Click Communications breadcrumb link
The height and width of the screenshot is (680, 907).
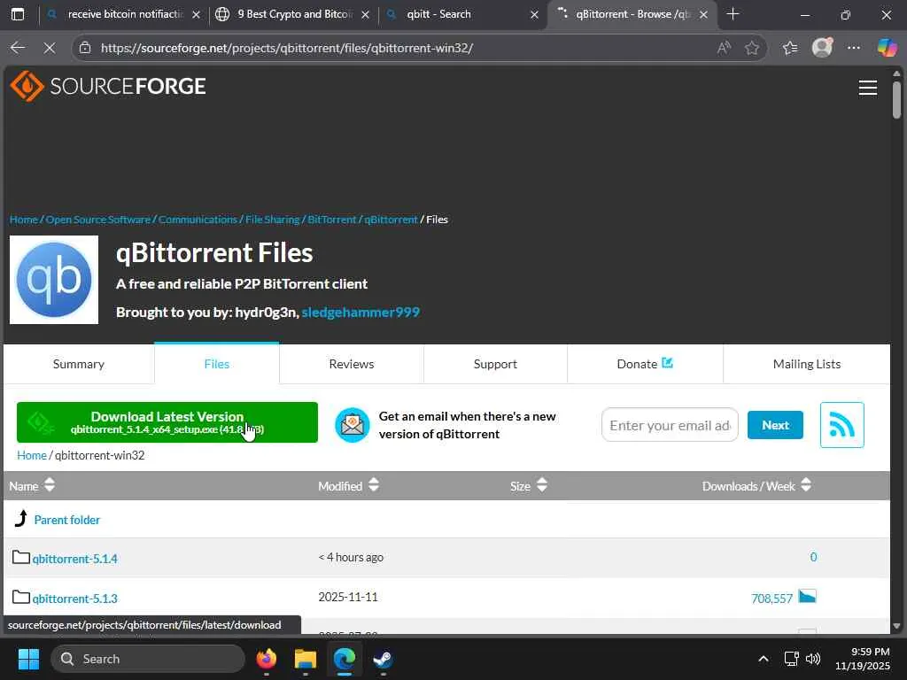[198, 220]
